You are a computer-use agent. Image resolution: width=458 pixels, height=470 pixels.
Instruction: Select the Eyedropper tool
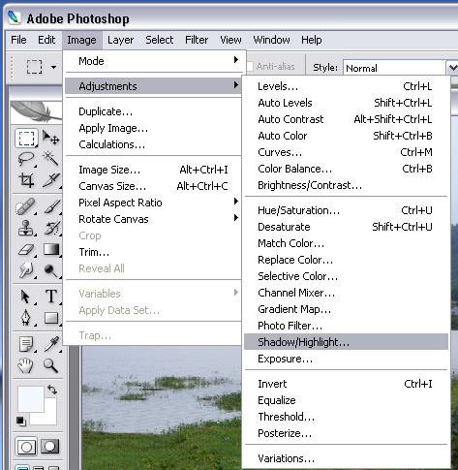(51, 344)
